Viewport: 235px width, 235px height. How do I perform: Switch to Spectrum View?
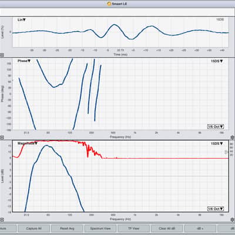coord(100,229)
